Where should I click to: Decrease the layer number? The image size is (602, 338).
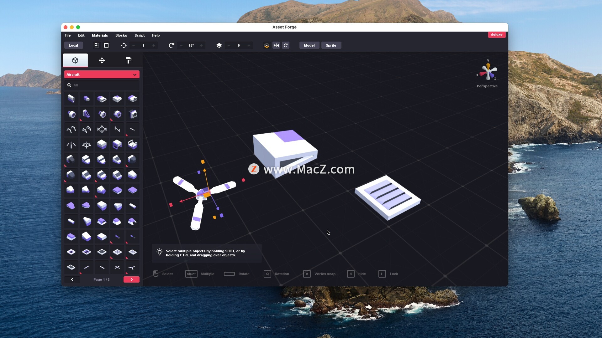(x=229, y=45)
